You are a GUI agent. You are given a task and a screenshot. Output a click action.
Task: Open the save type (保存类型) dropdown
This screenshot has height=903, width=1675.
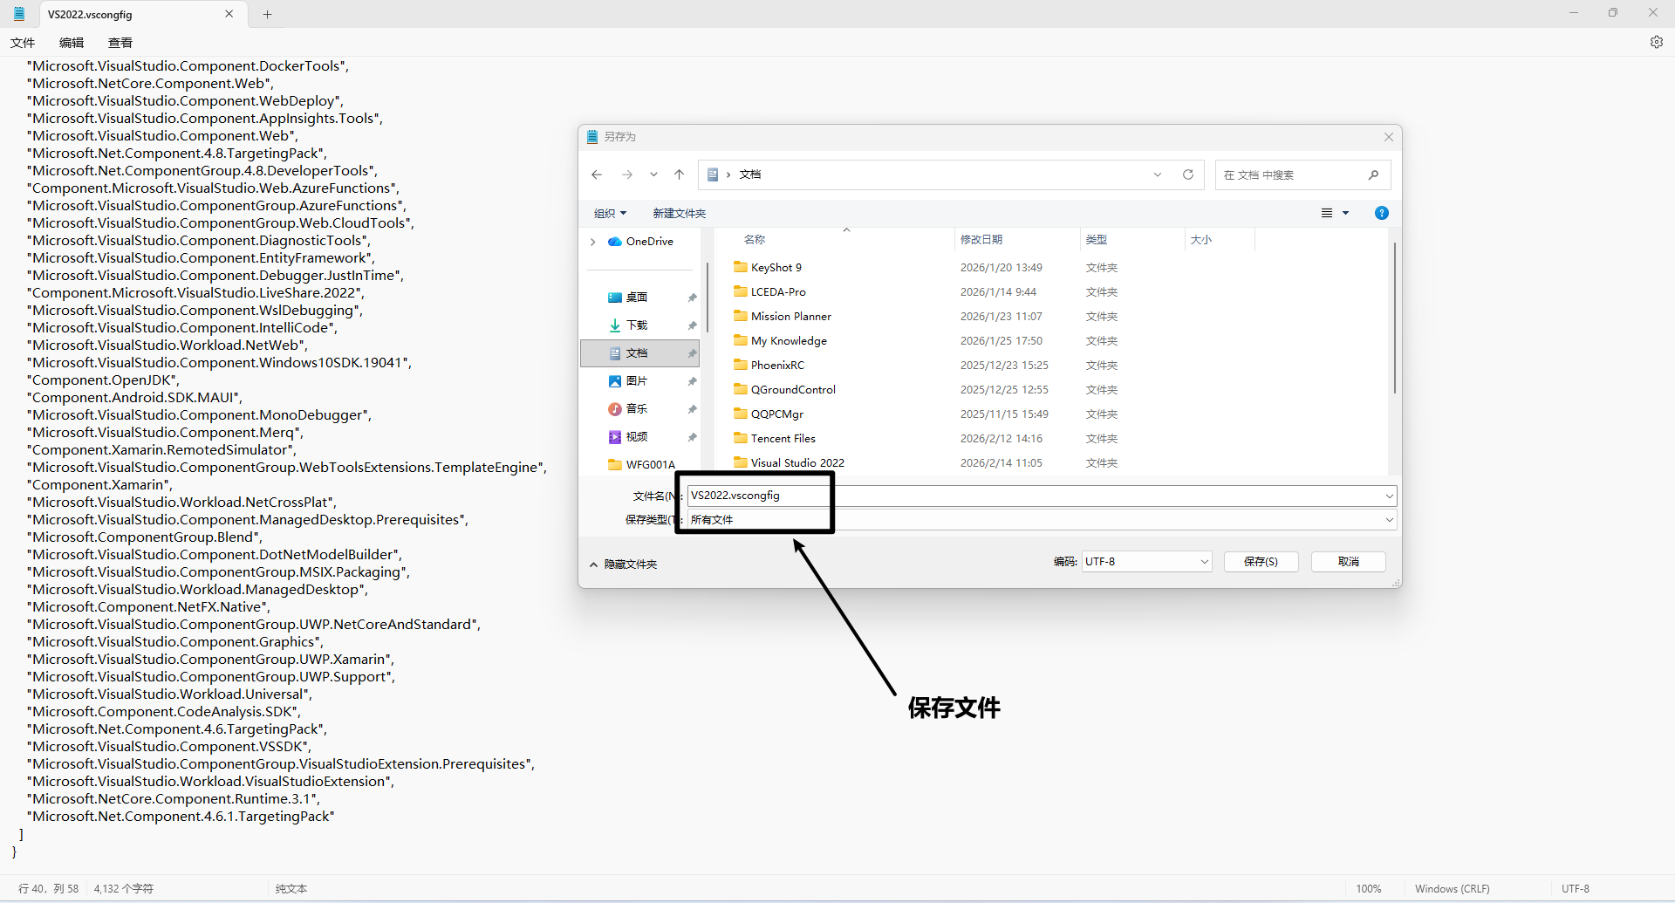[x=1389, y=520]
